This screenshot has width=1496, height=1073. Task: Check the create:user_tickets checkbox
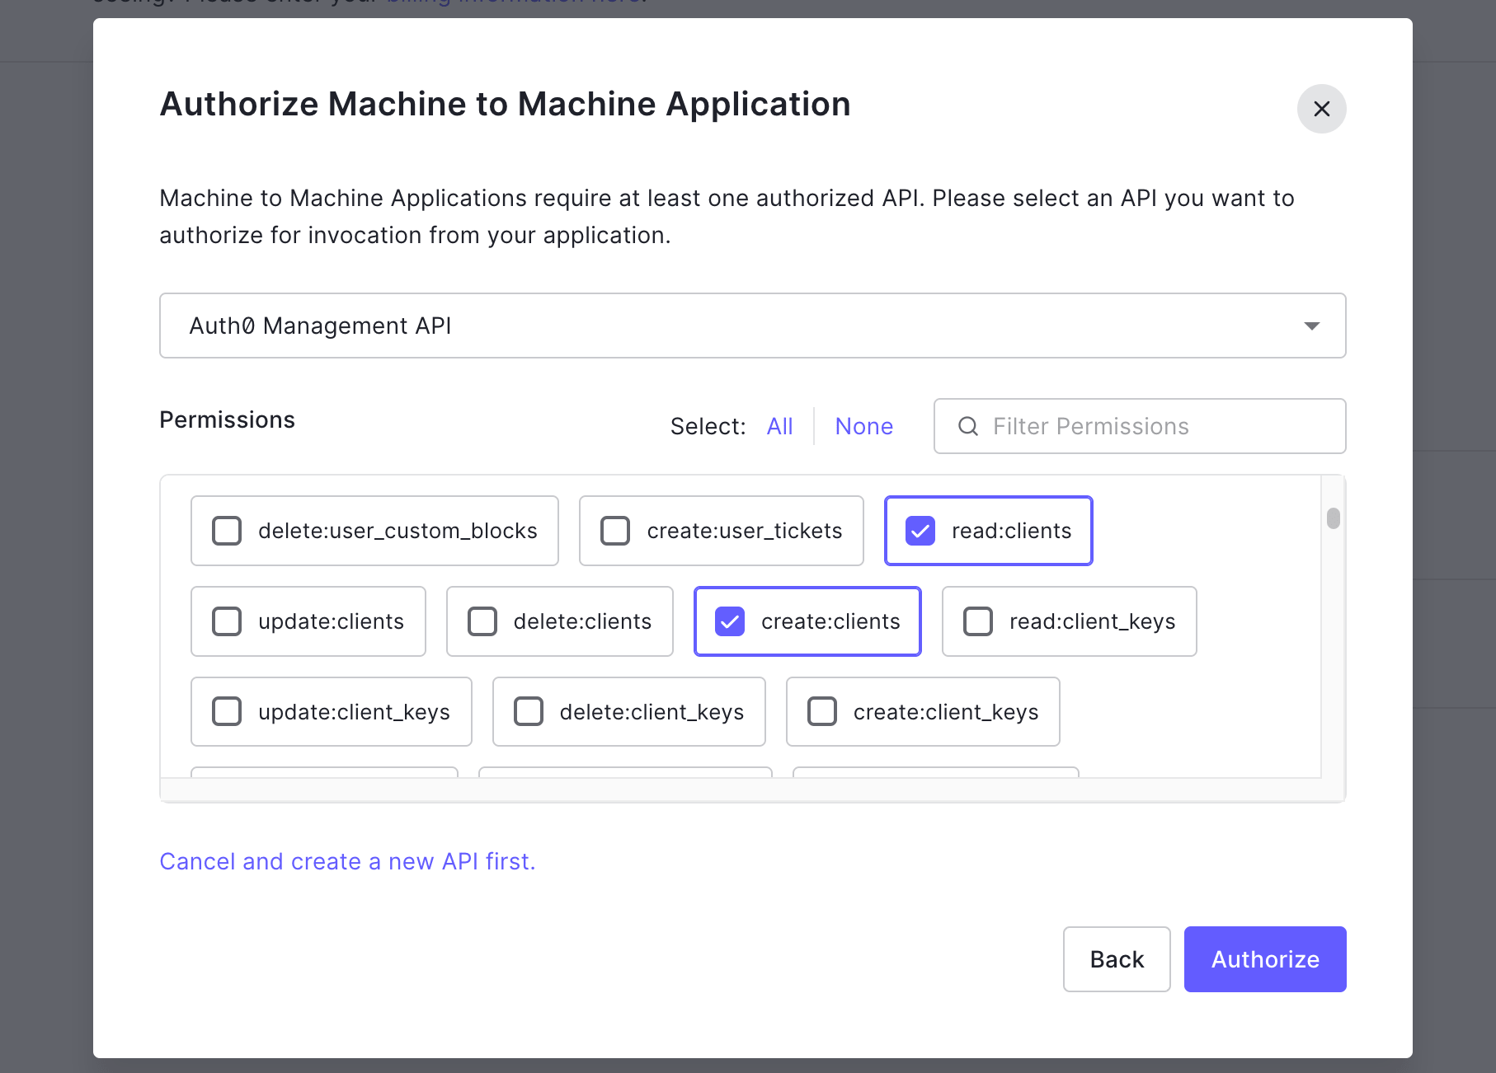coord(615,531)
